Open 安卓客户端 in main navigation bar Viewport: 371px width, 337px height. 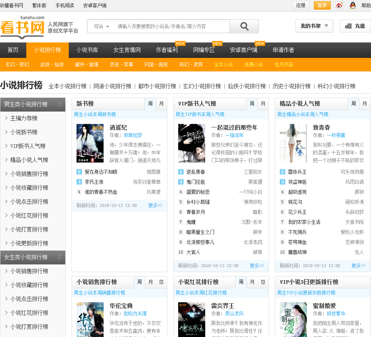click(244, 50)
